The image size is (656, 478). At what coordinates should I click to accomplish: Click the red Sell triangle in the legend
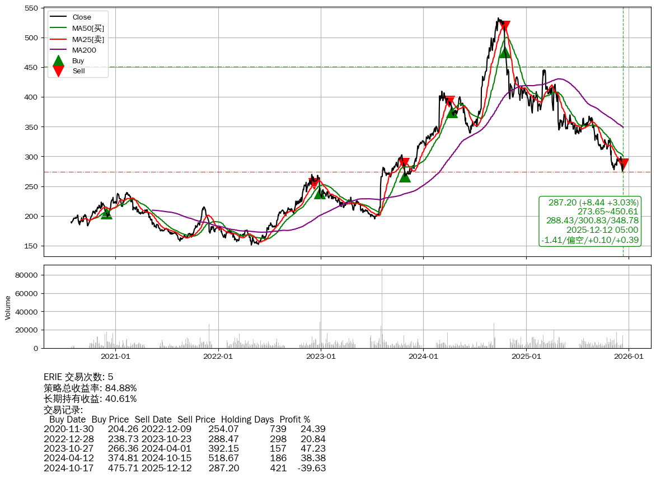pyautogui.click(x=58, y=71)
